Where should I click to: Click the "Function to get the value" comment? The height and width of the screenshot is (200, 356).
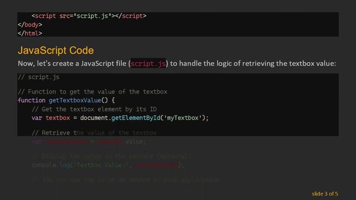point(92,92)
